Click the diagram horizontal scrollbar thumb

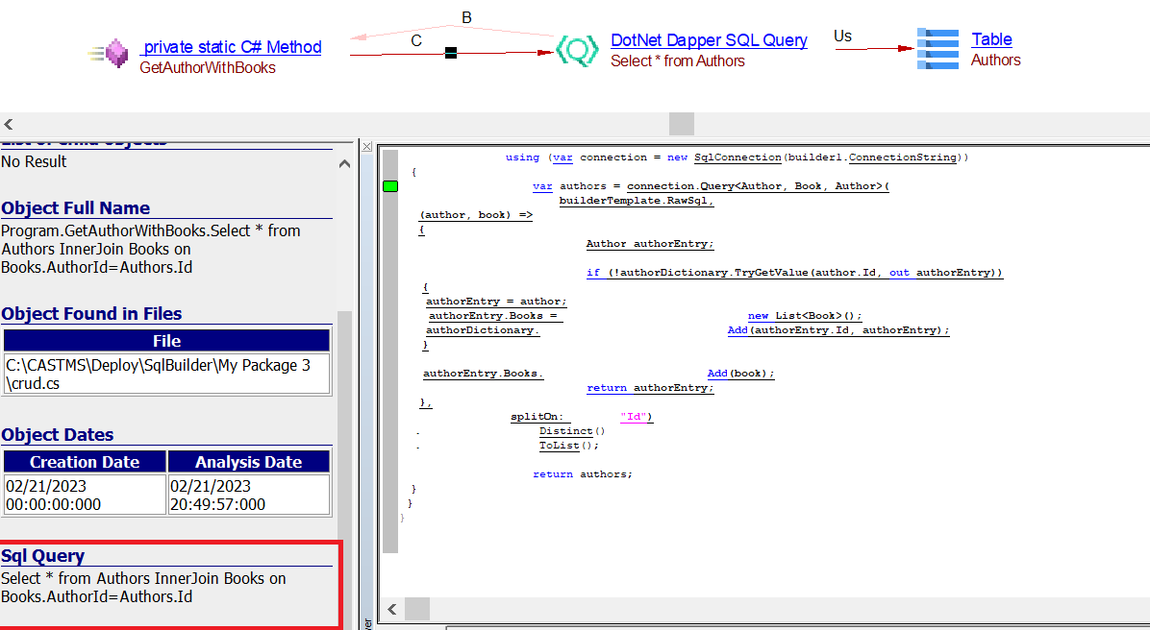click(x=681, y=124)
